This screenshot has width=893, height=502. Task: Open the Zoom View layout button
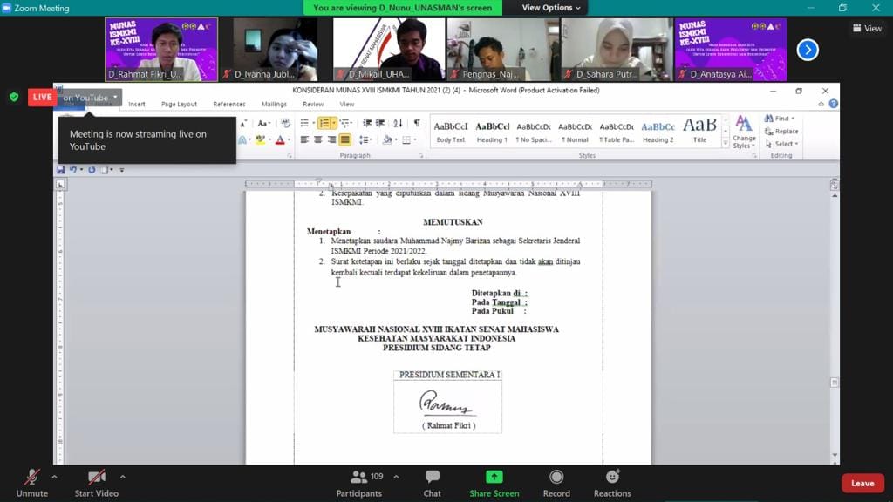867,28
